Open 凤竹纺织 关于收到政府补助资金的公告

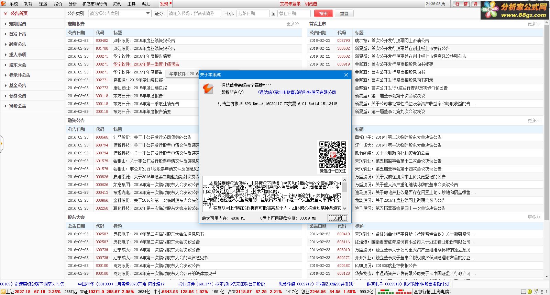click(392, 153)
